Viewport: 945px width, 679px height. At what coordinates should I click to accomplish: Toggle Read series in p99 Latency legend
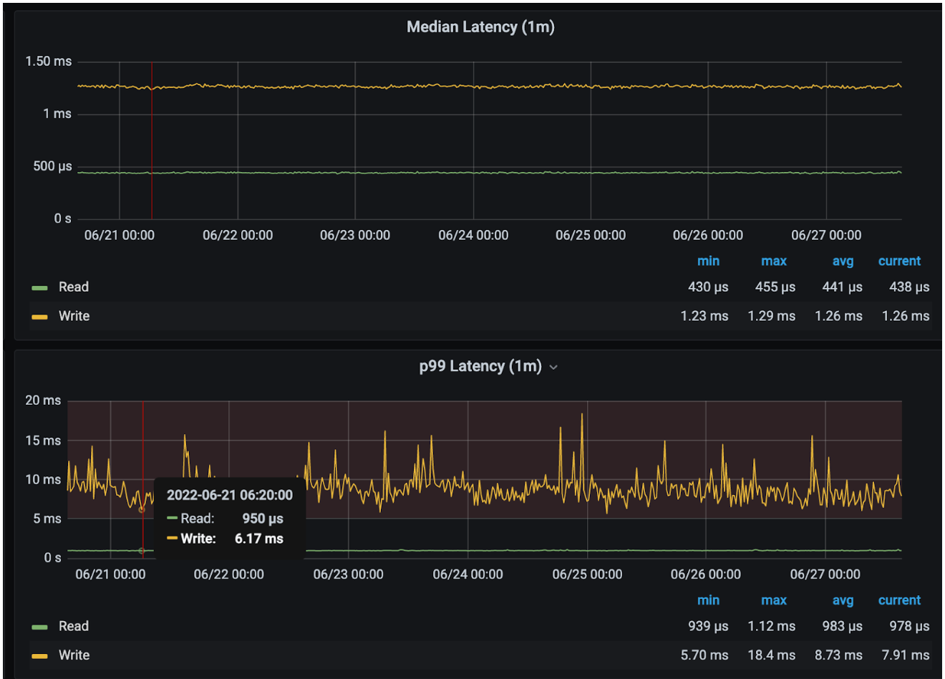[74, 627]
